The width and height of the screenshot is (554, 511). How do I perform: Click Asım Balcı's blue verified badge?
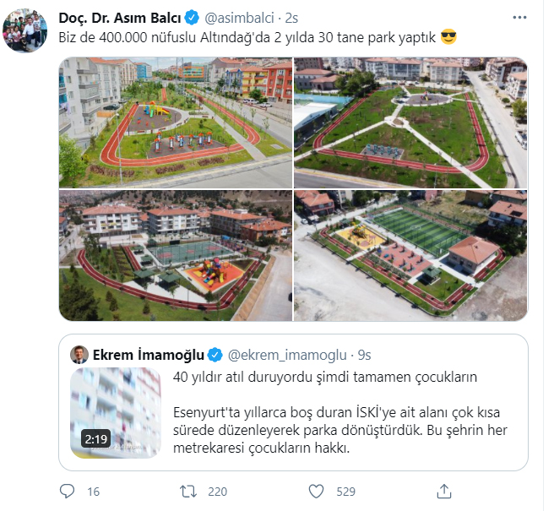pos(192,18)
